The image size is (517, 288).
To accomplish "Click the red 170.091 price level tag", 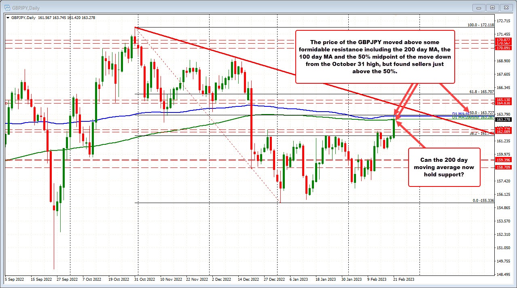I will 503,48.
